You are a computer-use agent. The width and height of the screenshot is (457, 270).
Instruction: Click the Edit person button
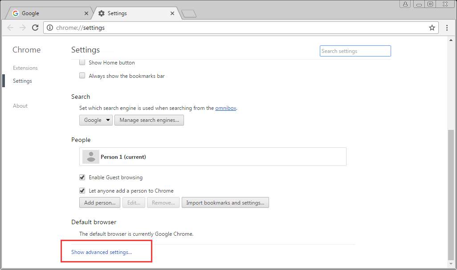(x=134, y=202)
